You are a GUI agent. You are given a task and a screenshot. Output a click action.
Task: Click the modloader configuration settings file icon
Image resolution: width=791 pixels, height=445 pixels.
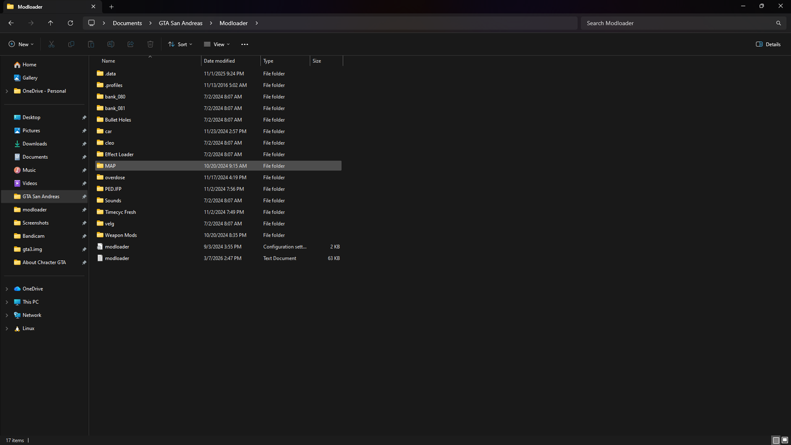click(100, 247)
